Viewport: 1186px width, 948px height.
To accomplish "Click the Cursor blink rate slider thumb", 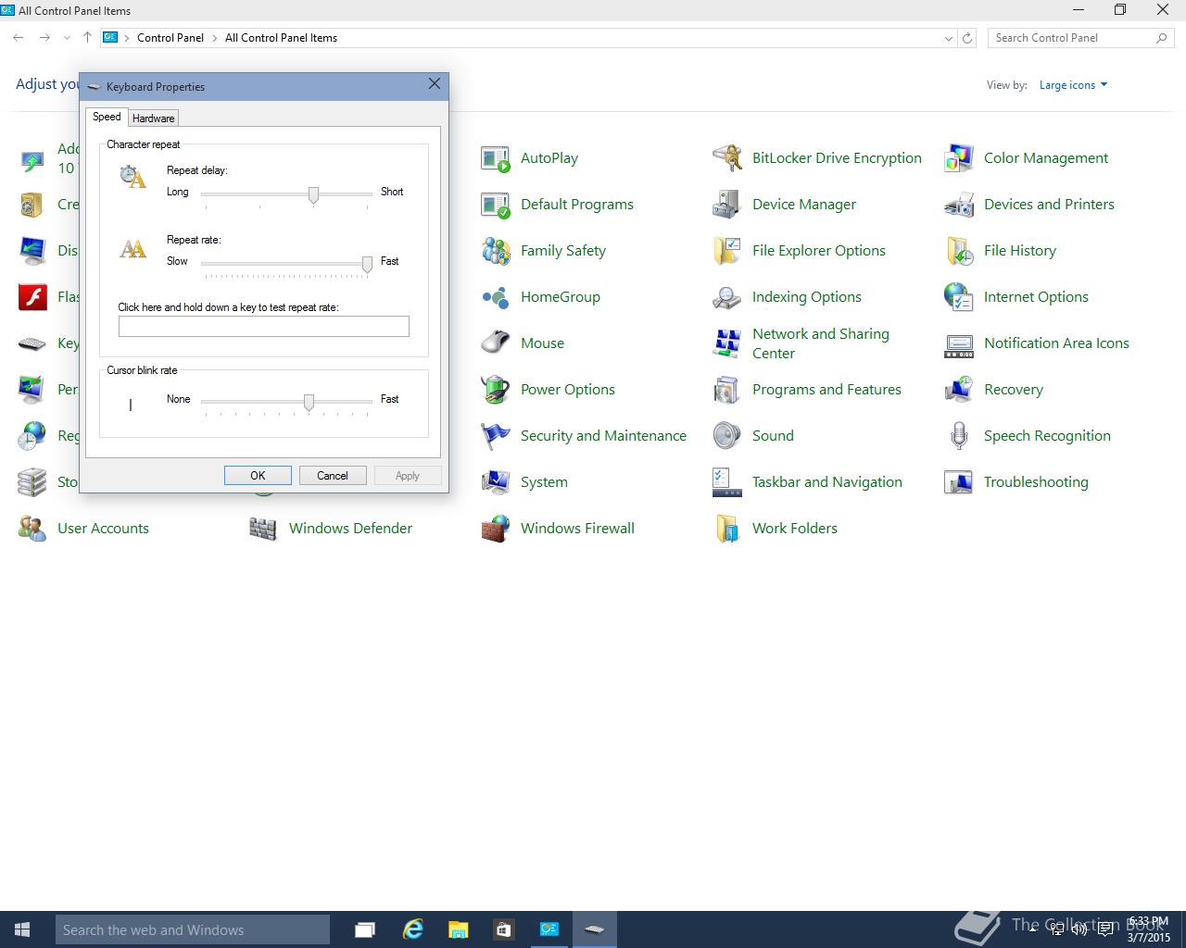I will click(x=309, y=402).
